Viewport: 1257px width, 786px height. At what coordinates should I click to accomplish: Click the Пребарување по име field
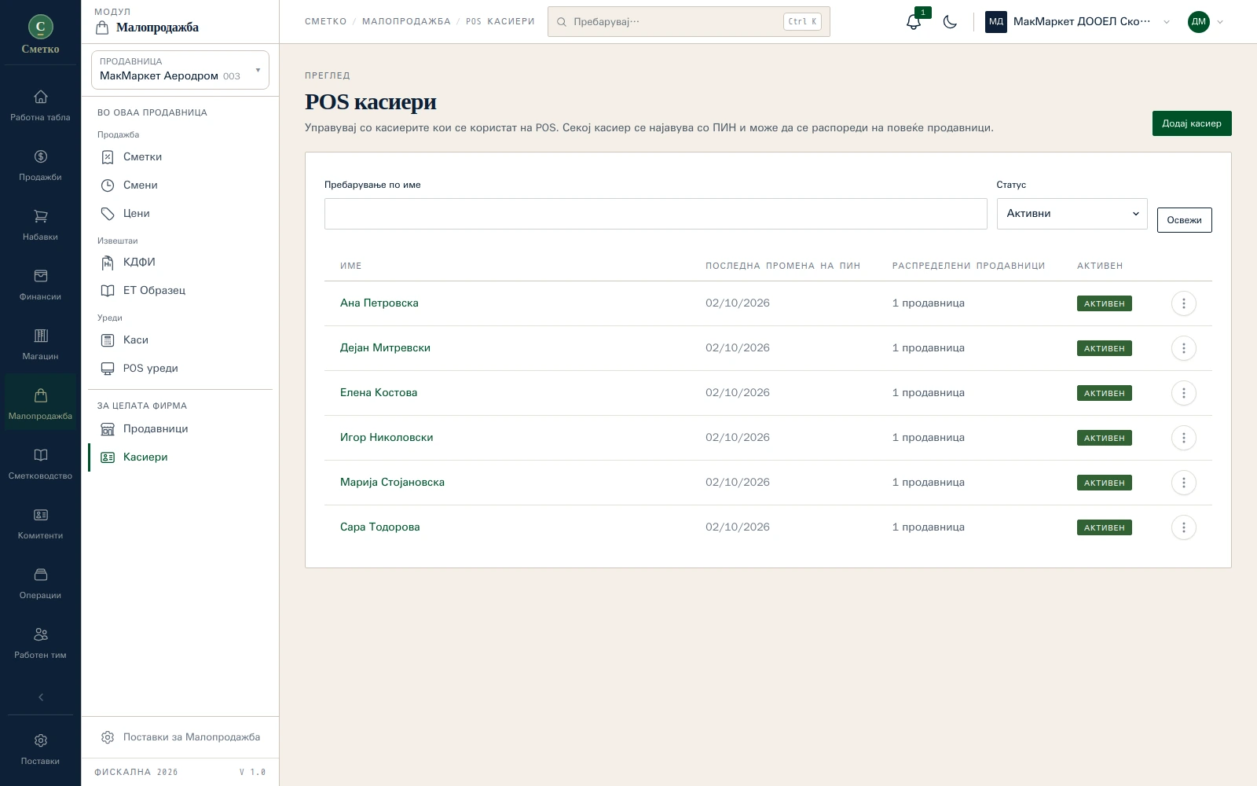655,214
